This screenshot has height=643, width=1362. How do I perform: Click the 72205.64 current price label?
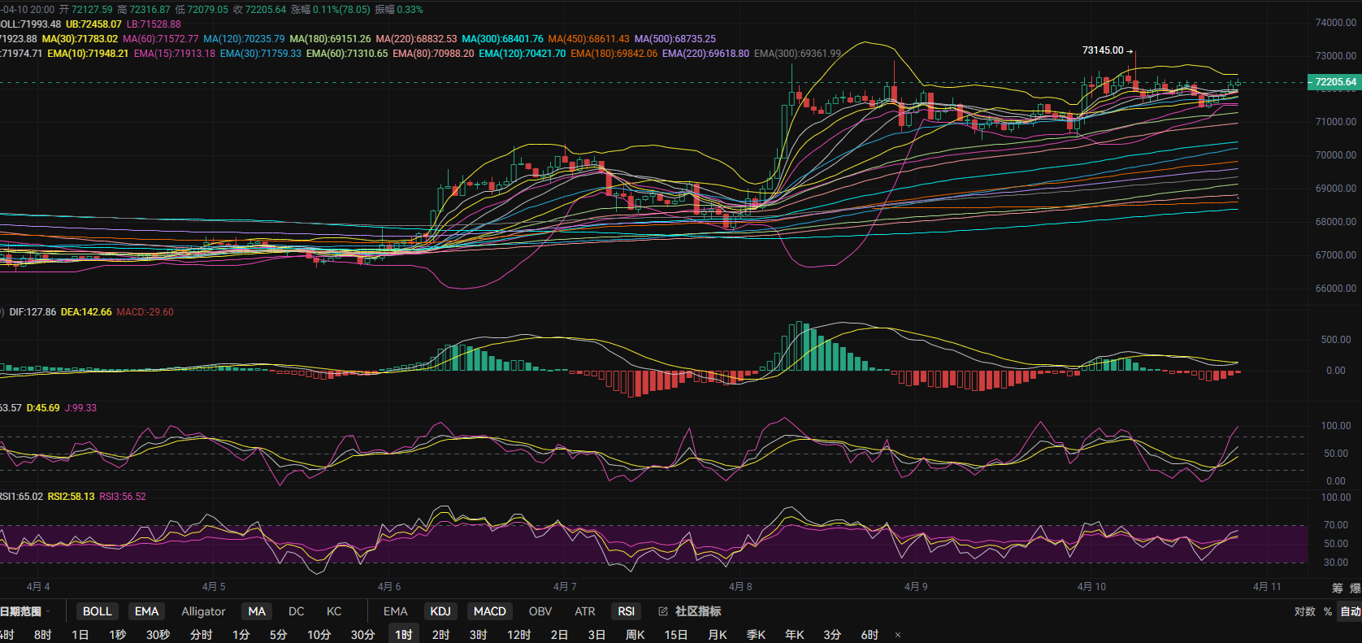(x=1334, y=82)
